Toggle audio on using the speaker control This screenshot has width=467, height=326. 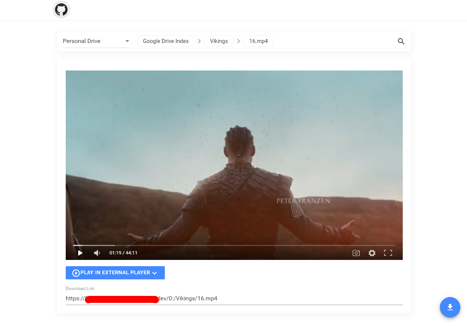97,253
